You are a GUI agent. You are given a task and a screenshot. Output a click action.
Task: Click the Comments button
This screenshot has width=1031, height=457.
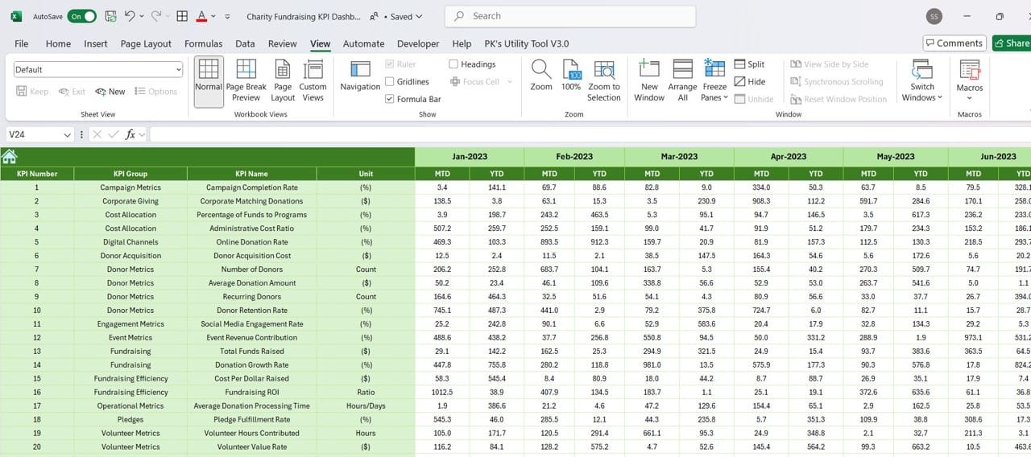pyautogui.click(x=954, y=43)
